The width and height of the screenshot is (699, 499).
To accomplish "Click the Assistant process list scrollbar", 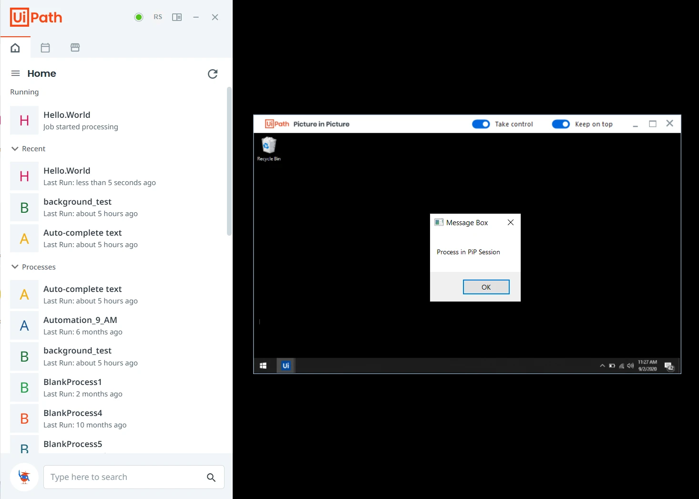I will pyautogui.click(x=229, y=161).
